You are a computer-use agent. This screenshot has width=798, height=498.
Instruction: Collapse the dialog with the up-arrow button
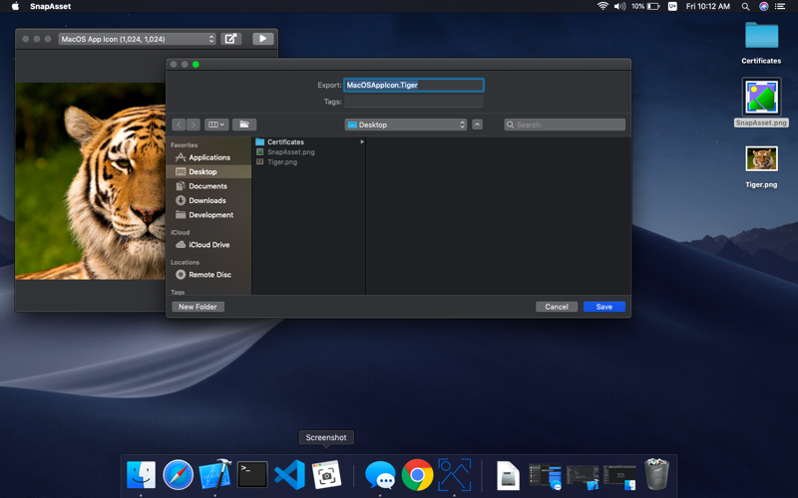(478, 124)
